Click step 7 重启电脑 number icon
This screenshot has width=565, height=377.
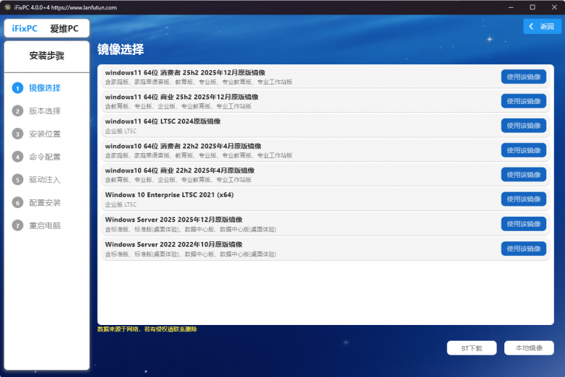click(18, 225)
